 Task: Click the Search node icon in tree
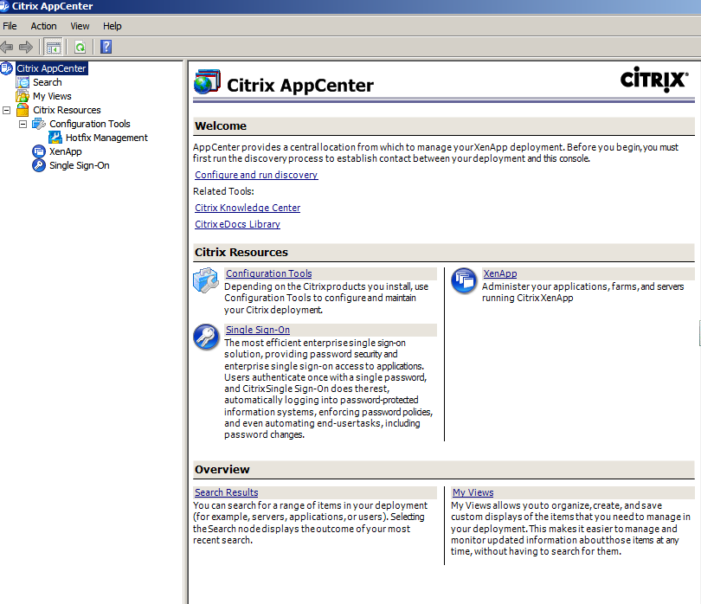23,82
